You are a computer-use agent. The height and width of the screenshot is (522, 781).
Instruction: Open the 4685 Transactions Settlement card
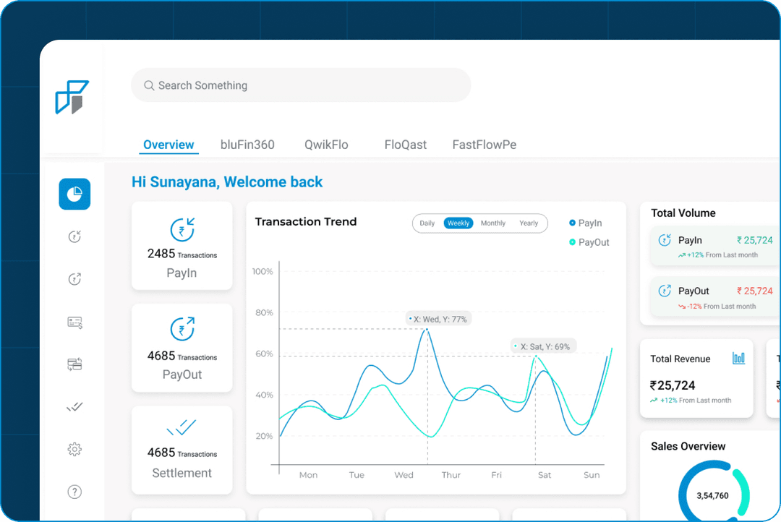[182, 450]
